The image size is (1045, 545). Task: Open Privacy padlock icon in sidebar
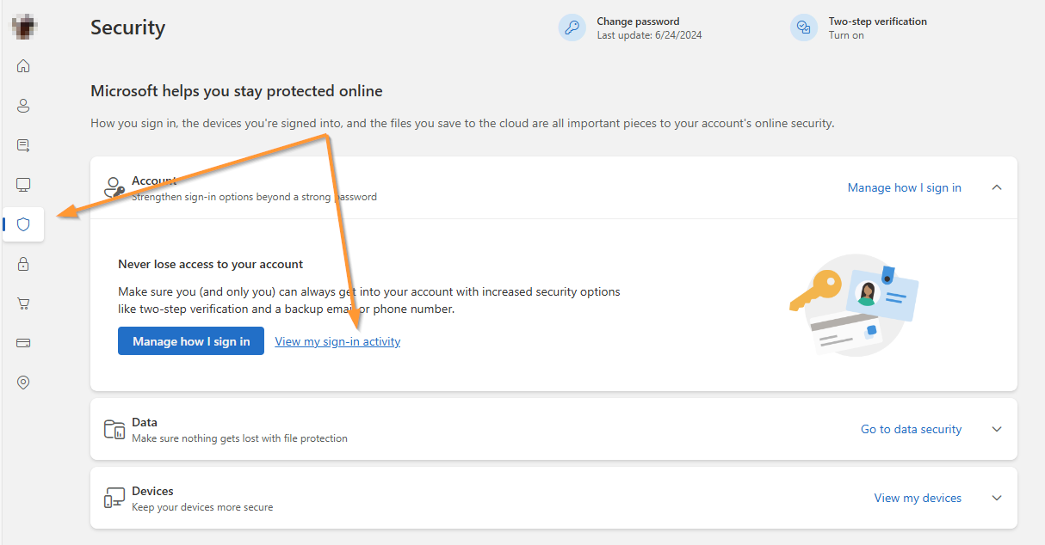(x=23, y=264)
